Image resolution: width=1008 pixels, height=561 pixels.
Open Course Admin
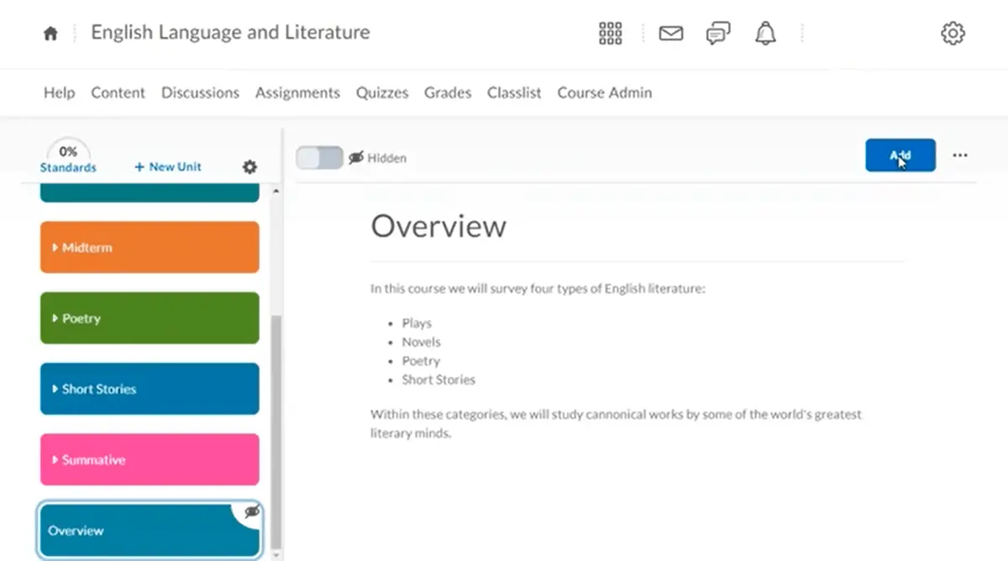[x=605, y=92]
